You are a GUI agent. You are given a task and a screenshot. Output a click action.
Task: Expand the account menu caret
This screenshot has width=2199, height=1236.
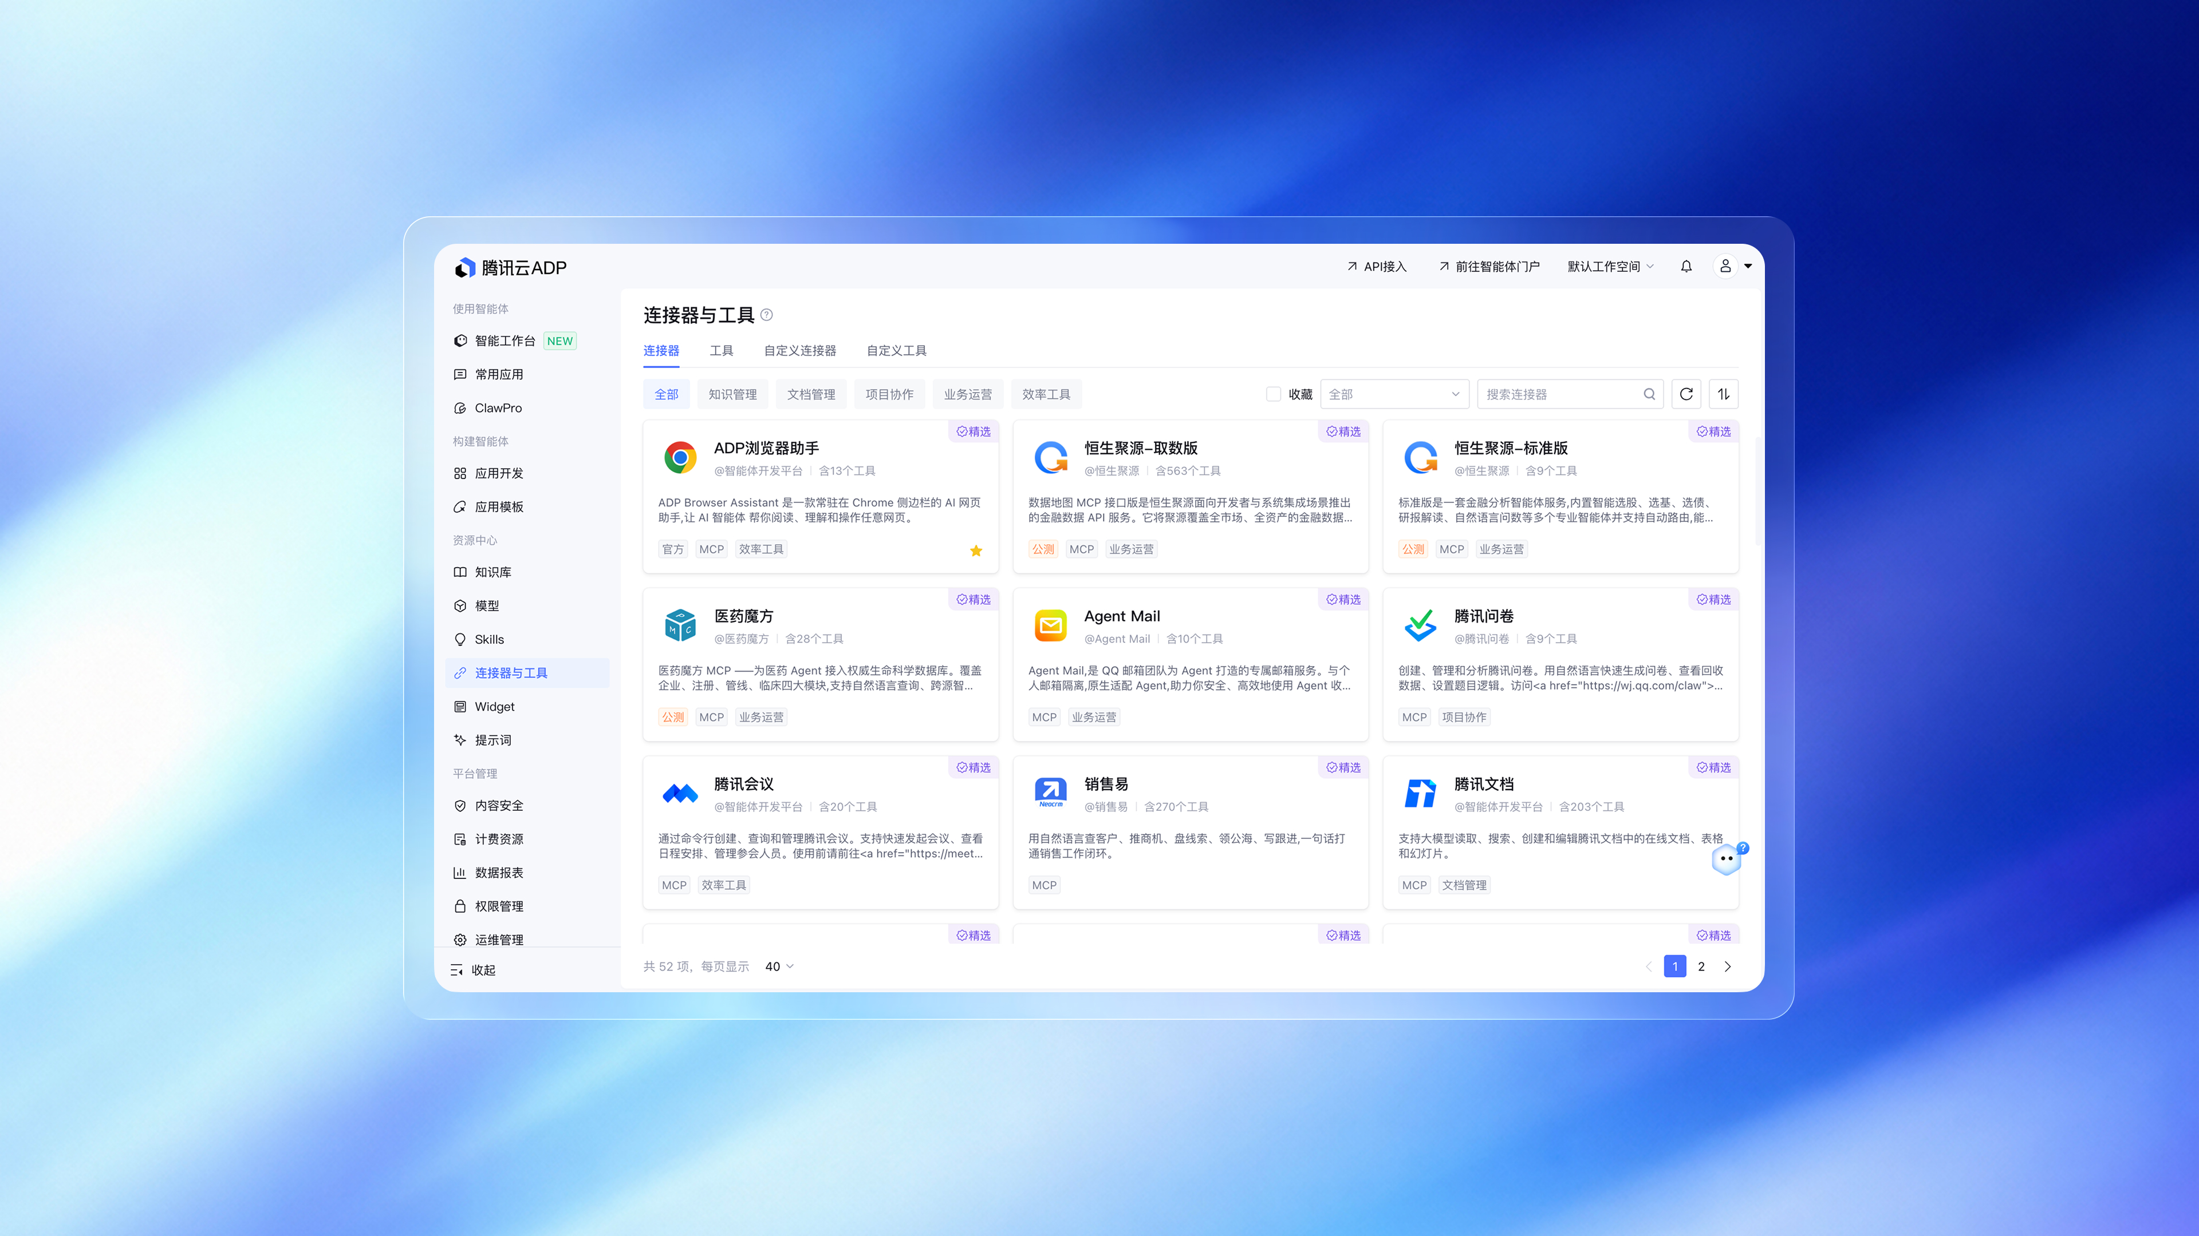coord(1747,266)
